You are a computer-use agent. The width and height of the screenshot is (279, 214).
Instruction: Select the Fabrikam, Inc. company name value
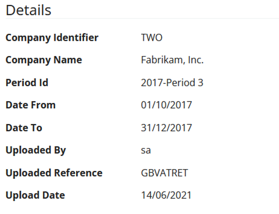click(x=172, y=60)
